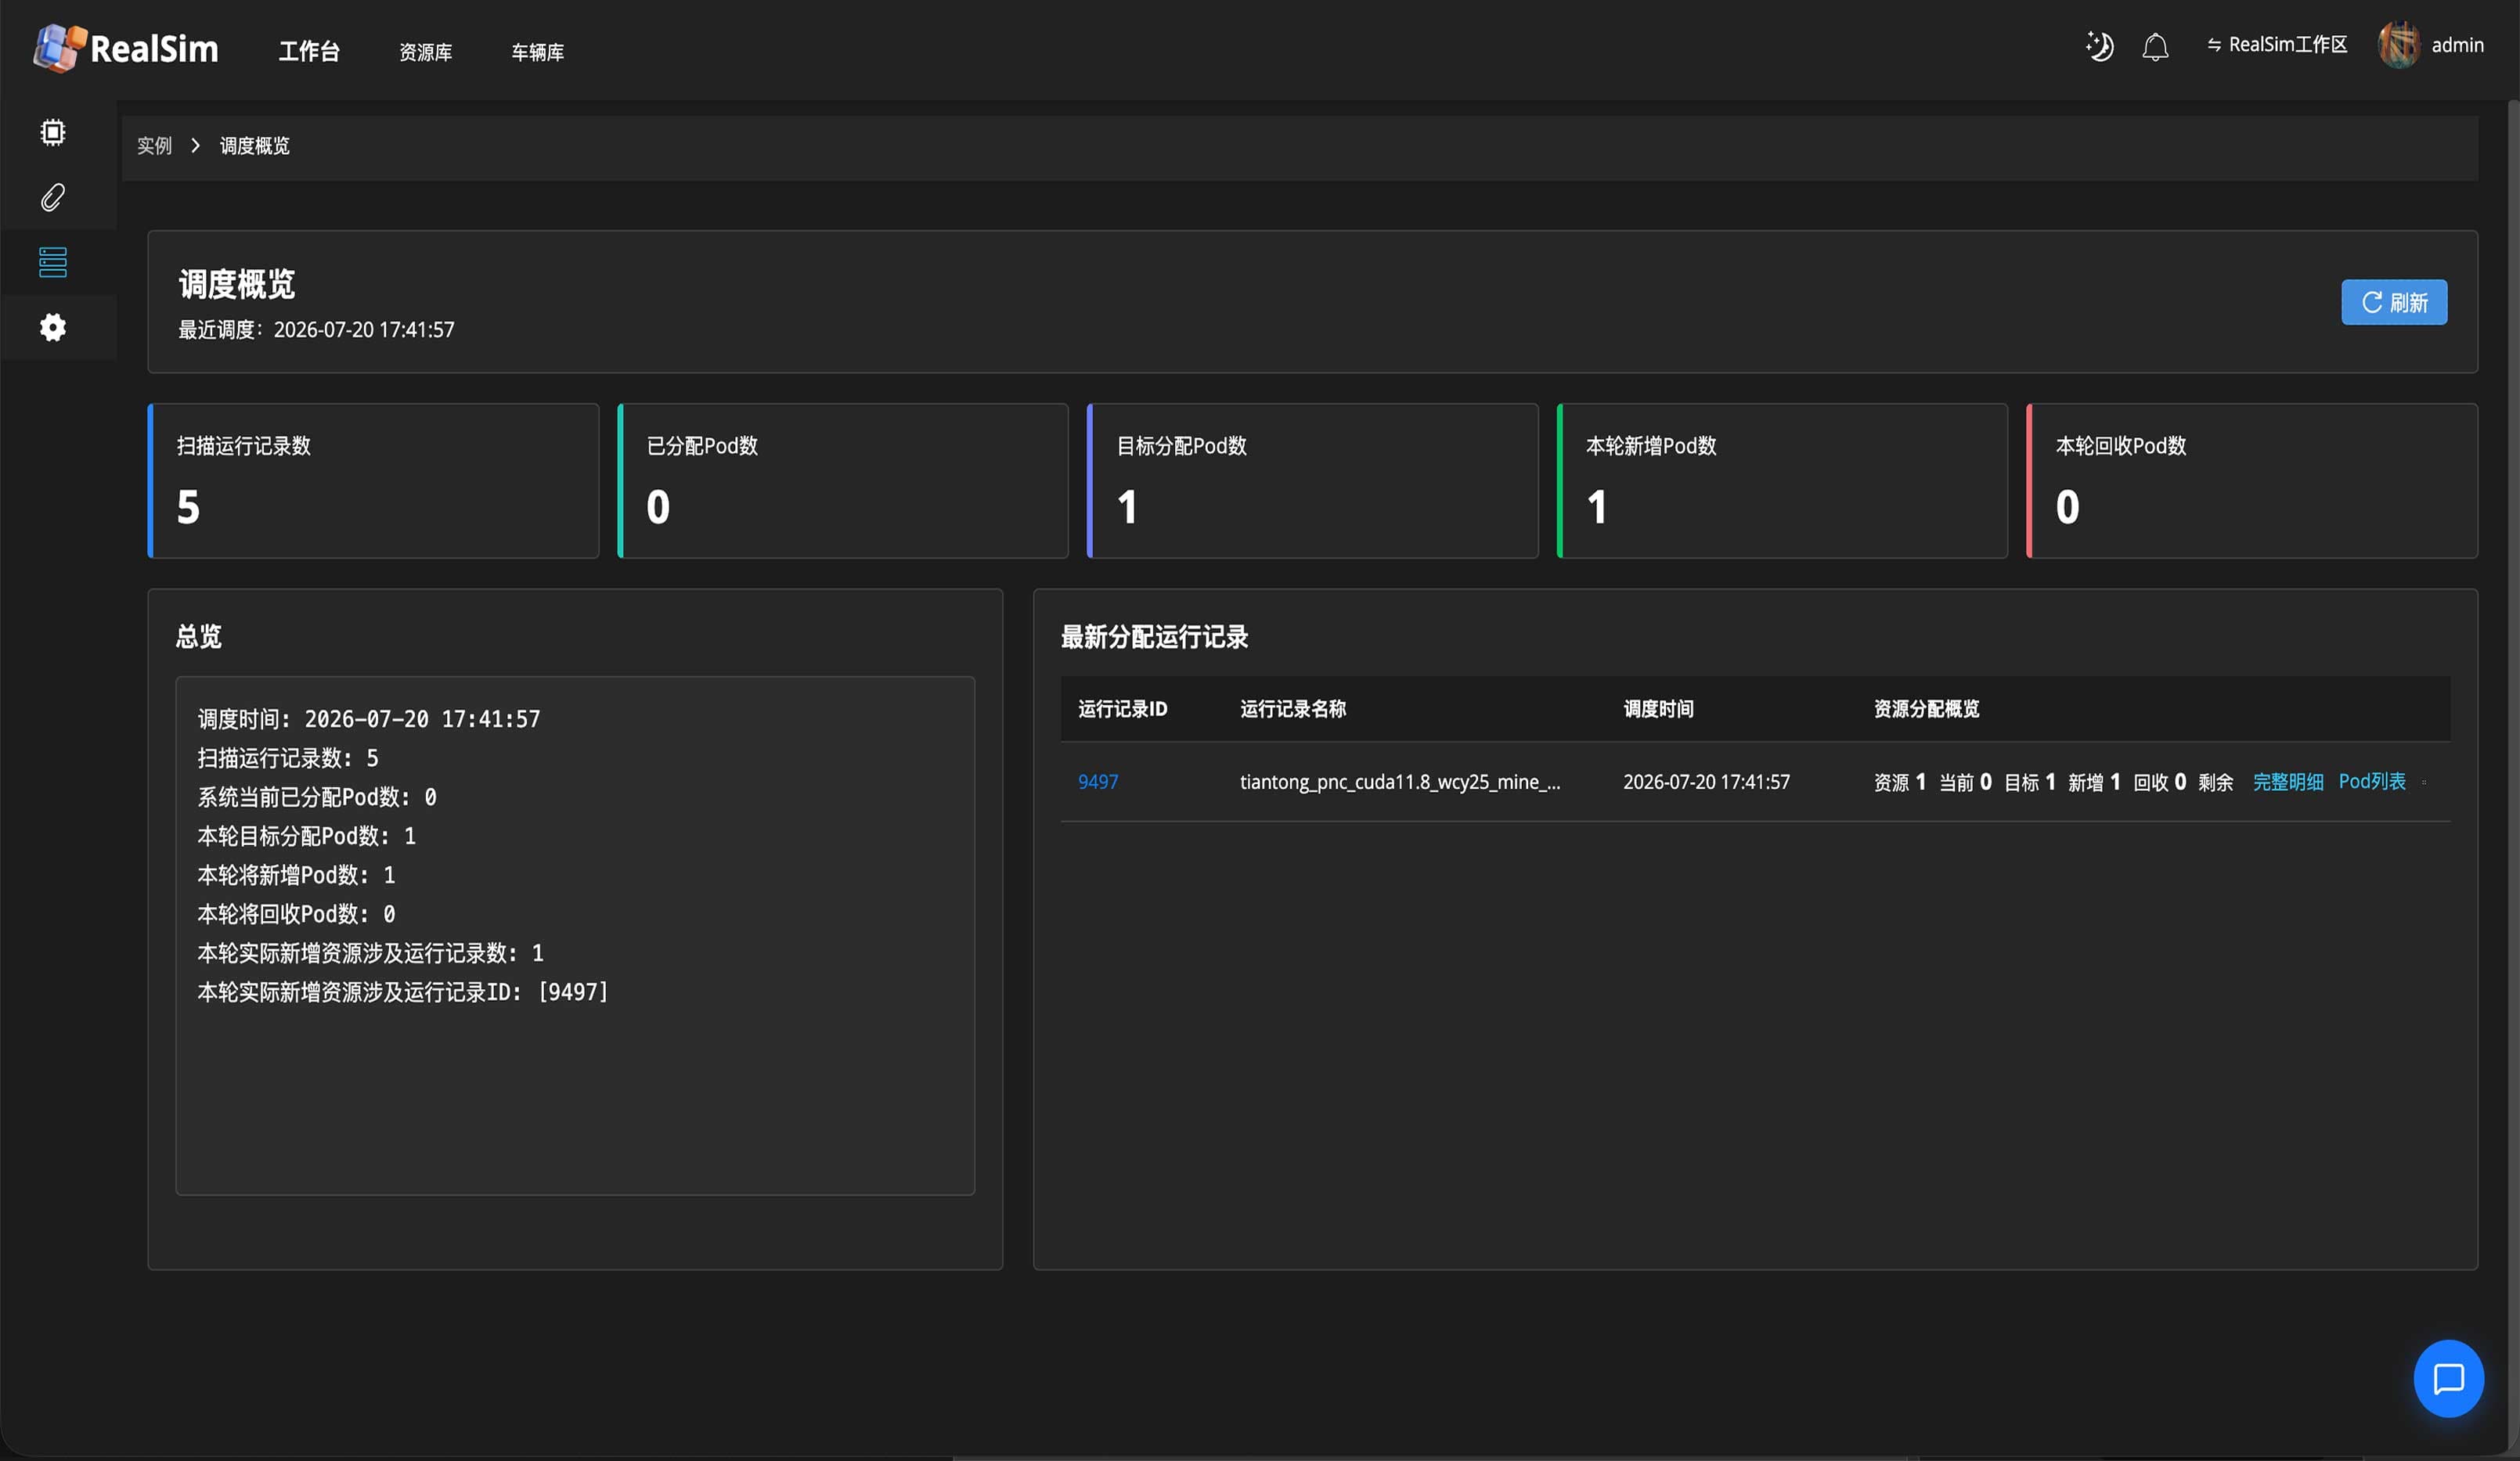Click the 最近调度 timestamp text
Screen dimensions: 2520x1461
click(316, 329)
